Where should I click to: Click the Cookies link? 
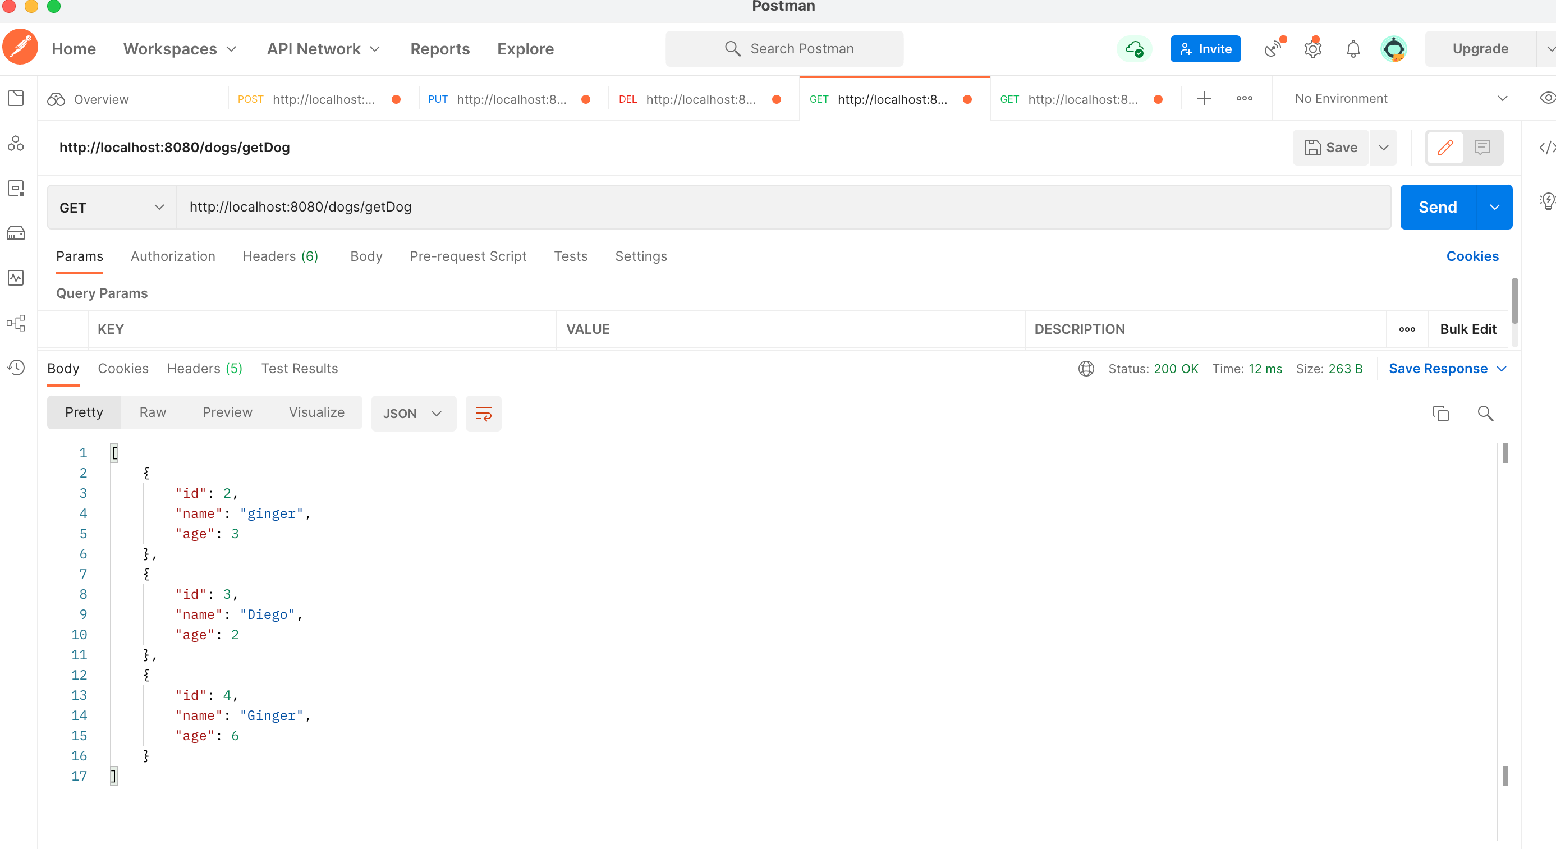1472,256
